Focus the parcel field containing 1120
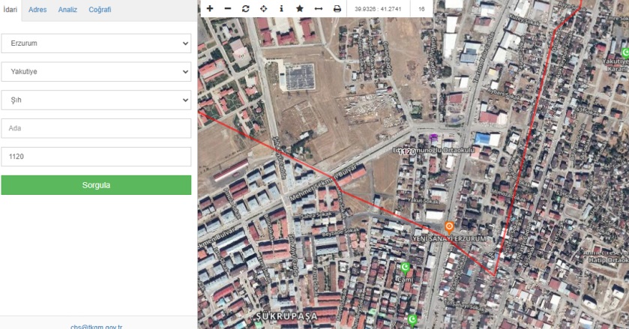629x329 pixels. [x=96, y=157]
